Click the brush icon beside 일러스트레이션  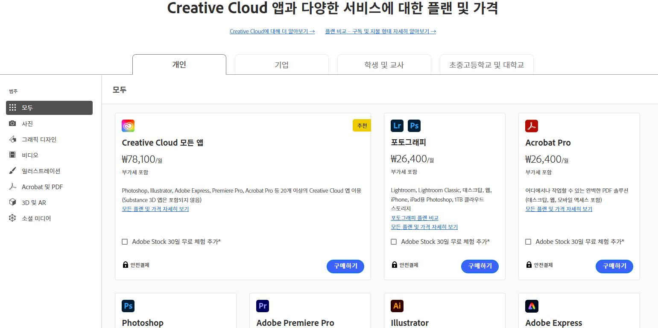(13, 171)
